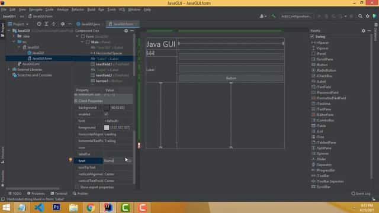Expand External Libraries node
Screen dimensions: 379x213
[x=9, y=70]
